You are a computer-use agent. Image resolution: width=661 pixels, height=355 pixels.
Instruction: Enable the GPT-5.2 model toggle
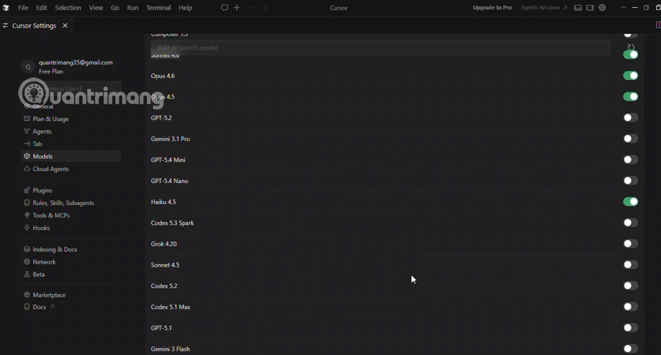click(x=630, y=118)
